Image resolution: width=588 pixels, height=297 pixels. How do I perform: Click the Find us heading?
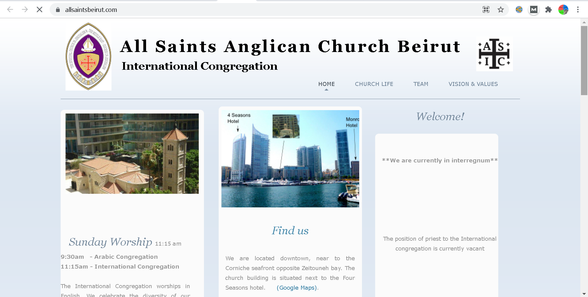pyautogui.click(x=290, y=231)
